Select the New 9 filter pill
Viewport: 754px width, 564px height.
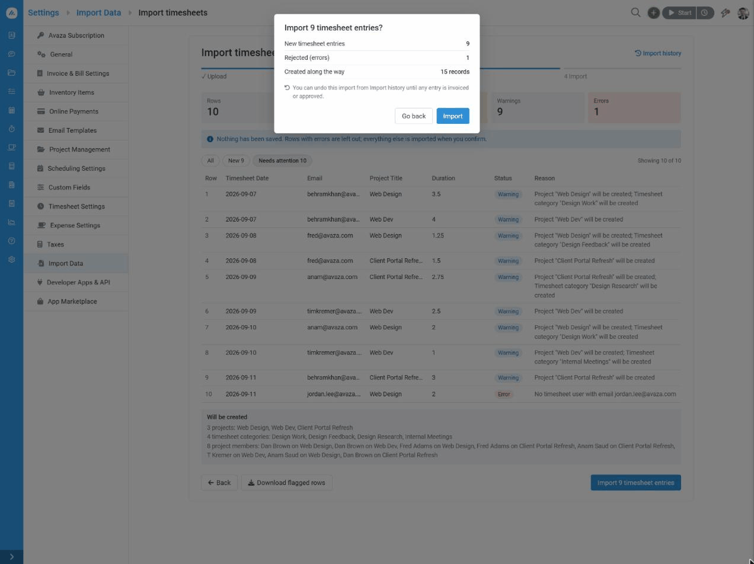point(236,161)
